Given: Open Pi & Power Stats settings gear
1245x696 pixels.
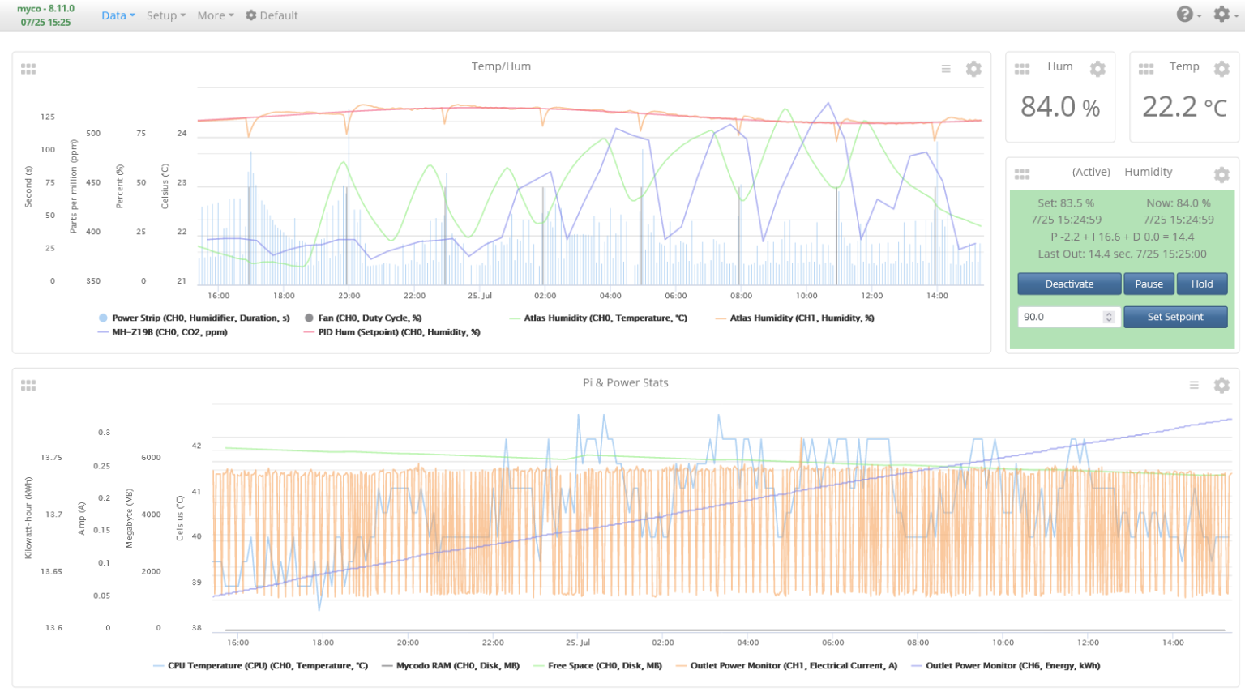Looking at the screenshot, I should 1221,385.
